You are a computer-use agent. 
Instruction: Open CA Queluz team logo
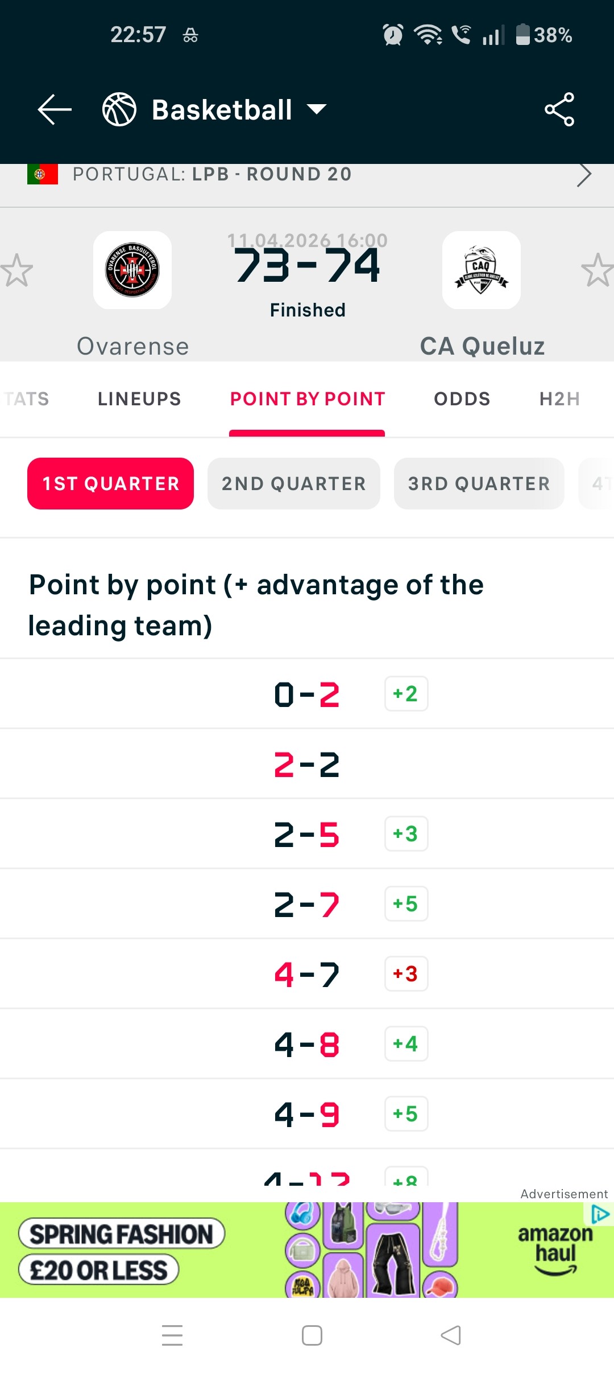(482, 270)
